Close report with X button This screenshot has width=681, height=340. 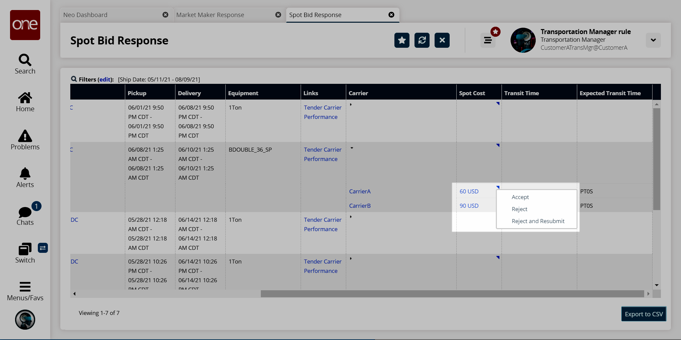(x=442, y=40)
